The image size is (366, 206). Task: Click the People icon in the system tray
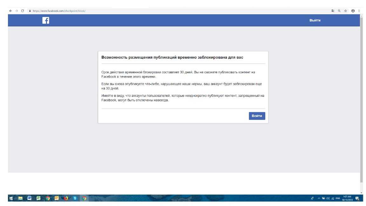(x=312, y=198)
